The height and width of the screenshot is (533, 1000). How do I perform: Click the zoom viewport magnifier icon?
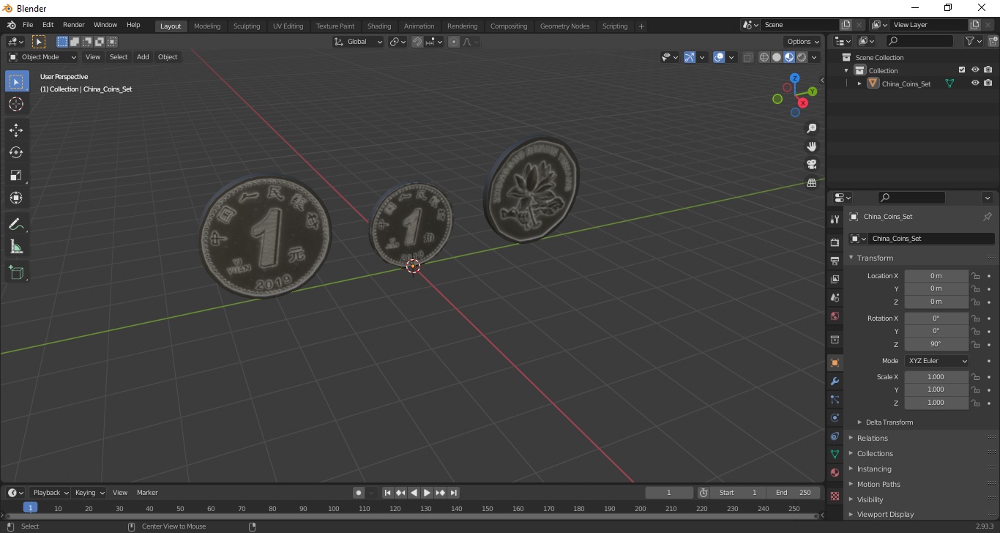[x=811, y=128]
